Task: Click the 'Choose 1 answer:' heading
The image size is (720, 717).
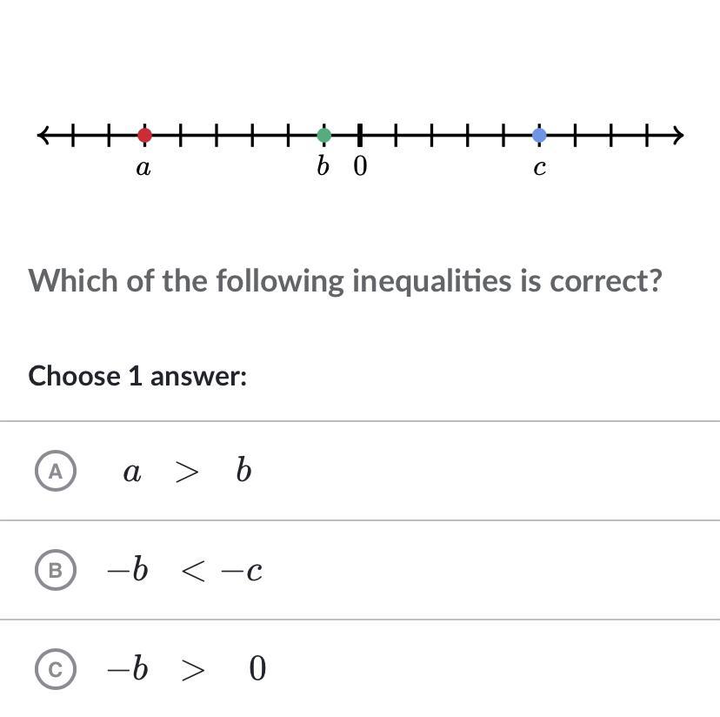Action: [x=137, y=376]
